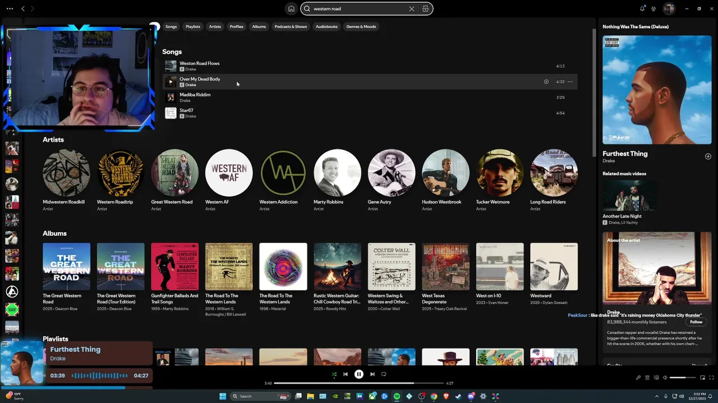Open Steam from the Windows taskbar
The height and width of the screenshot is (403, 718).
(x=458, y=396)
